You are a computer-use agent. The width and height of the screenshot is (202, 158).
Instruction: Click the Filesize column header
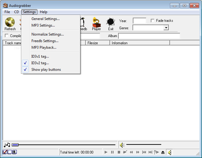coord(98,43)
